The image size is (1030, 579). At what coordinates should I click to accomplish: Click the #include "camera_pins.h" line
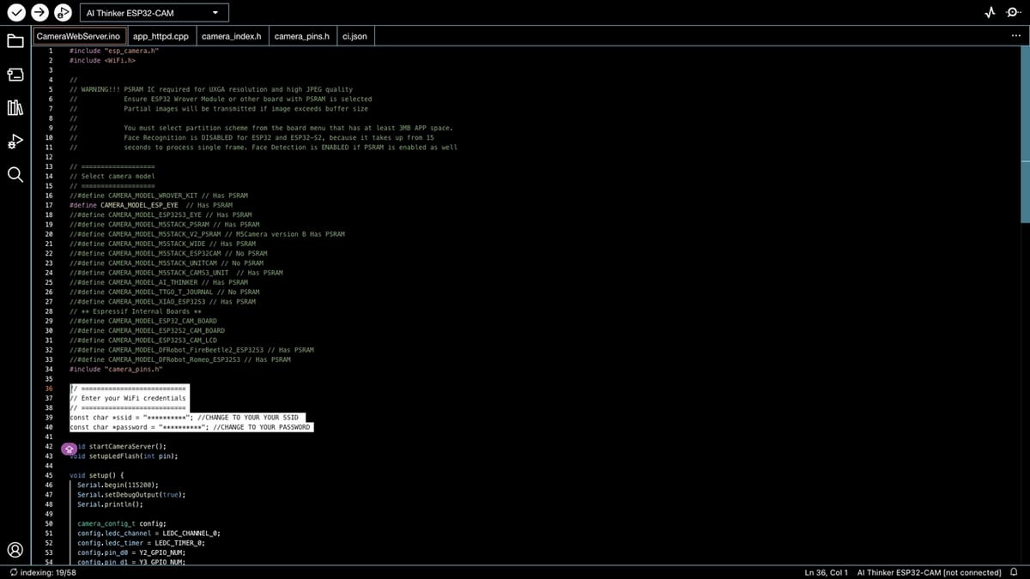(116, 369)
